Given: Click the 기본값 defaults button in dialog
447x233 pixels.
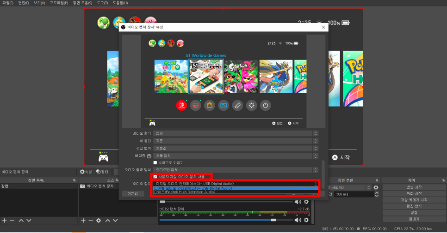Looking at the screenshot, I should (x=133, y=193).
